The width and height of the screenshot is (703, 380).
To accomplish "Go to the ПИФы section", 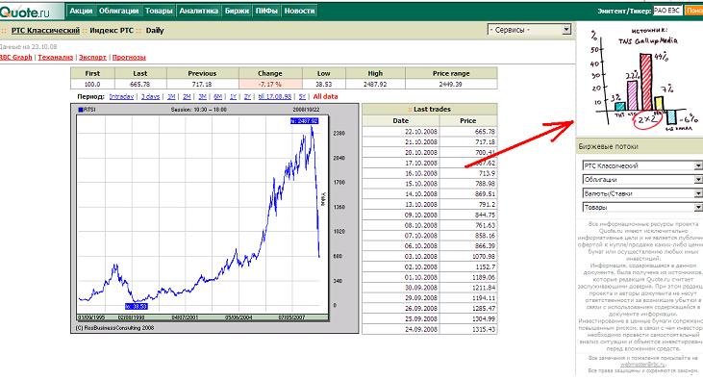I will [266, 11].
